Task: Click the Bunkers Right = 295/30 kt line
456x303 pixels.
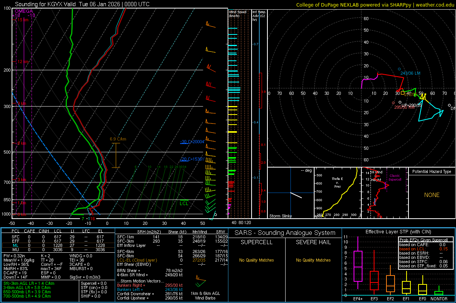Action: (150, 285)
